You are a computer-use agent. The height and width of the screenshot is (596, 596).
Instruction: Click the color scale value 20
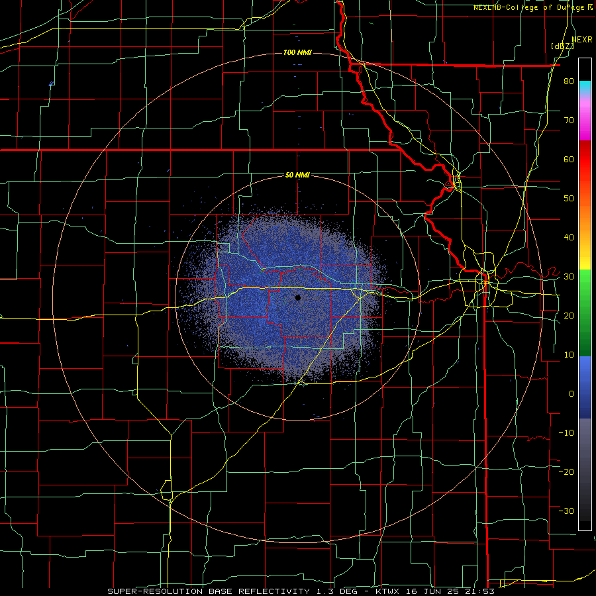coord(569,315)
